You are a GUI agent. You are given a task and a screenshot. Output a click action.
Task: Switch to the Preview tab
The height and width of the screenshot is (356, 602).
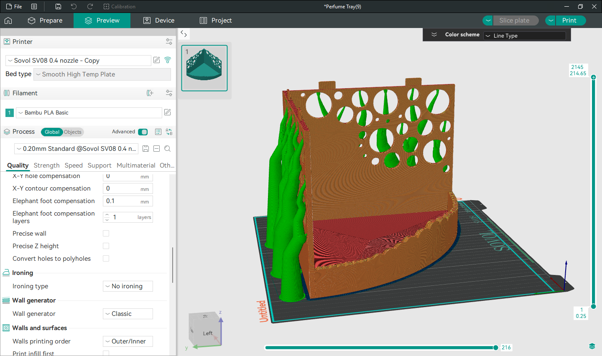102,20
